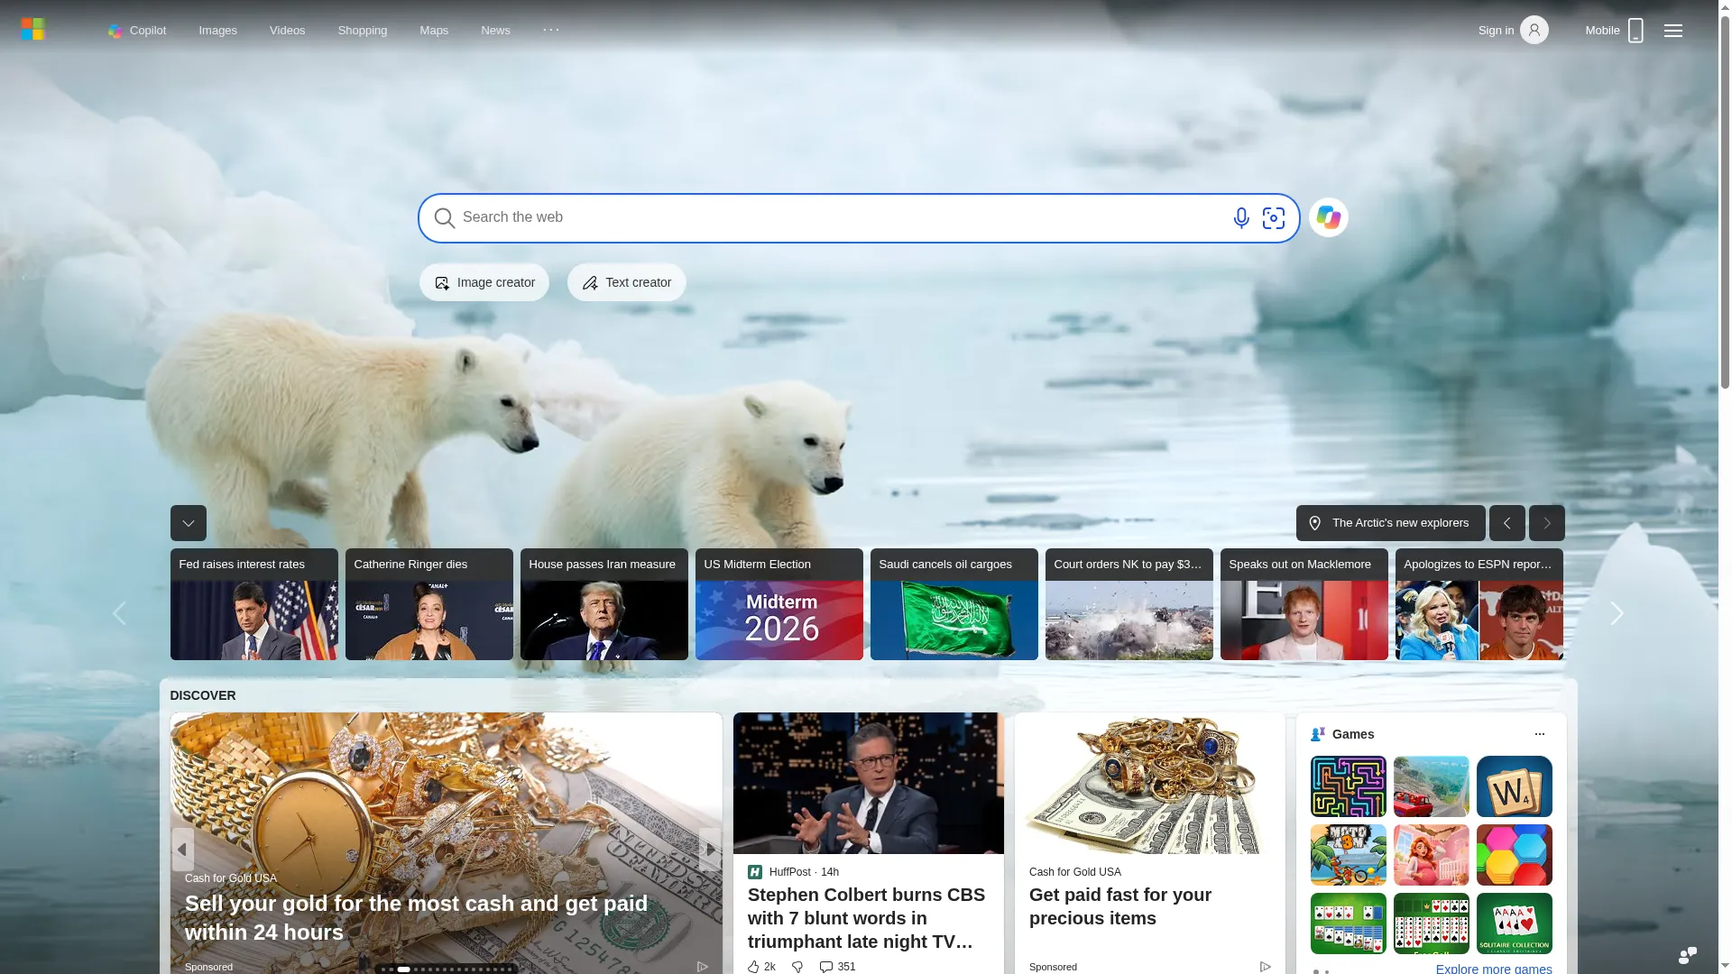Open The Arctic's new explorers image info
This screenshot has width=1732, height=974.
(x=1391, y=523)
